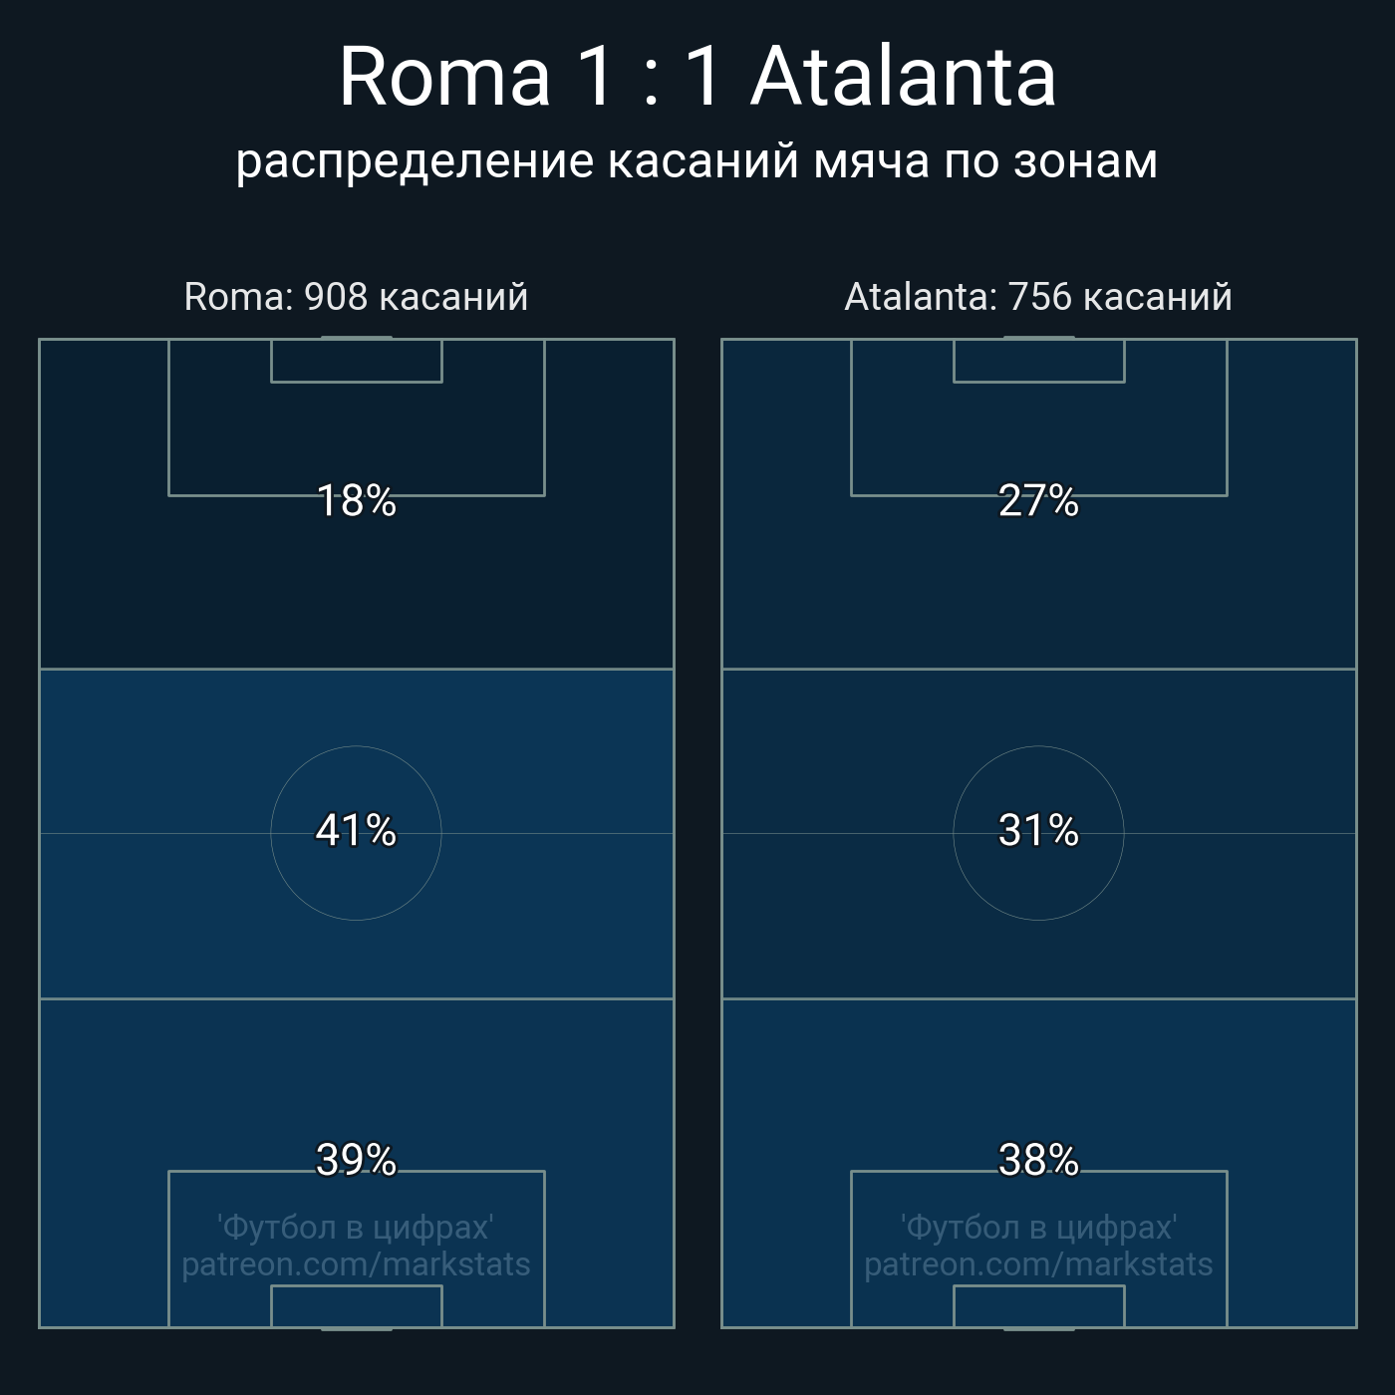Click Roma's 39% defensive third label

click(356, 1160)
